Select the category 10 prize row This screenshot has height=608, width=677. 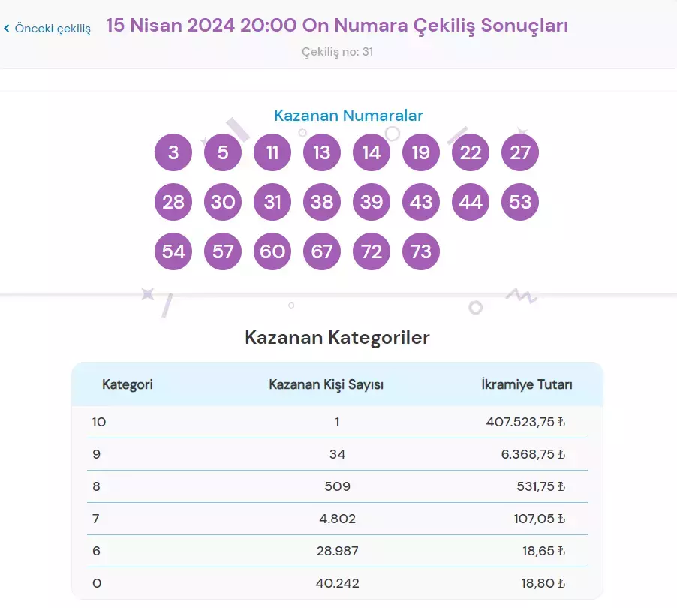pos(337,422)
